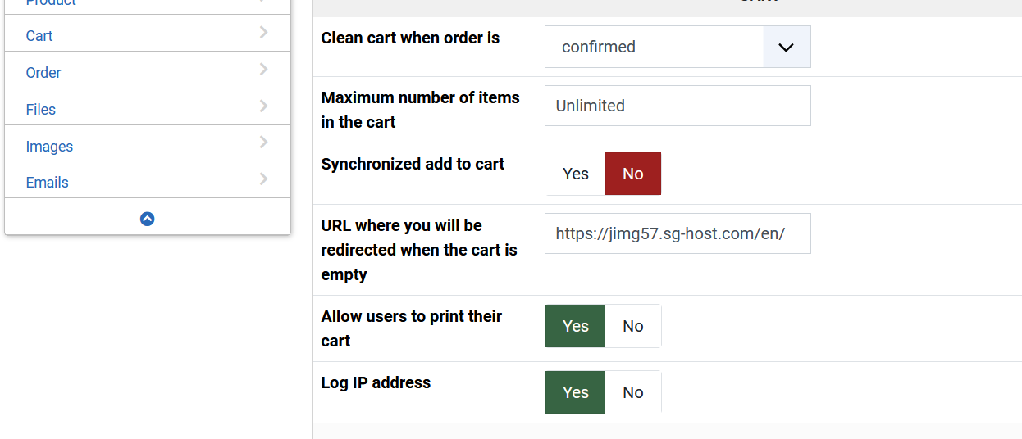Collapse sidebar menu with up-arrow icon
Image resolution: width=1022 pixels, height=439 pixels.
(148, 219)
